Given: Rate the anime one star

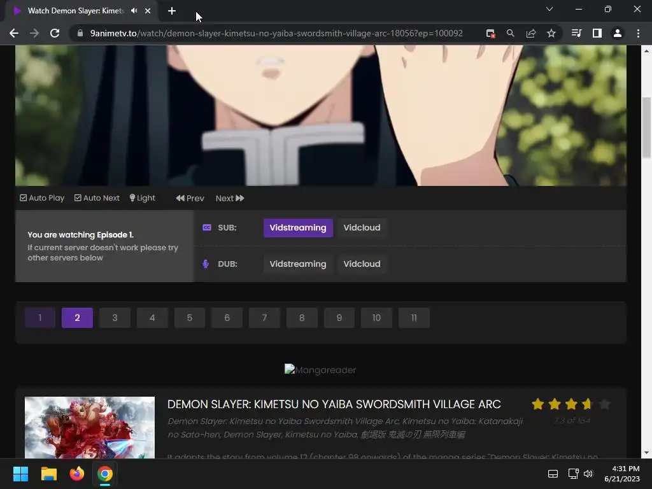Looking at the screenshot, I should [537, 404].
